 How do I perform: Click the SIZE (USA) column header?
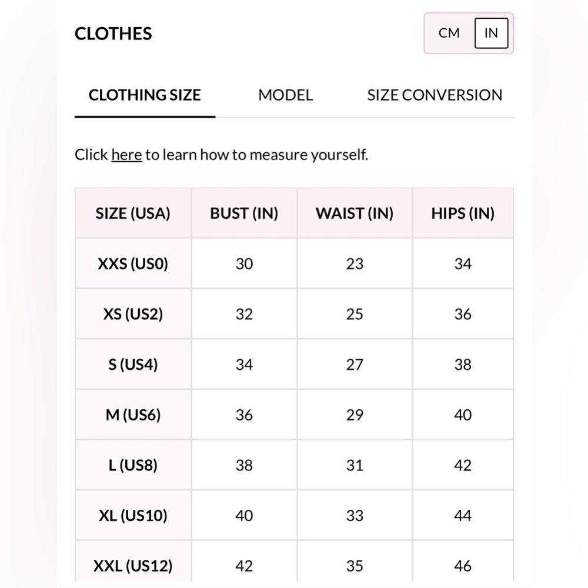[133, 213]
